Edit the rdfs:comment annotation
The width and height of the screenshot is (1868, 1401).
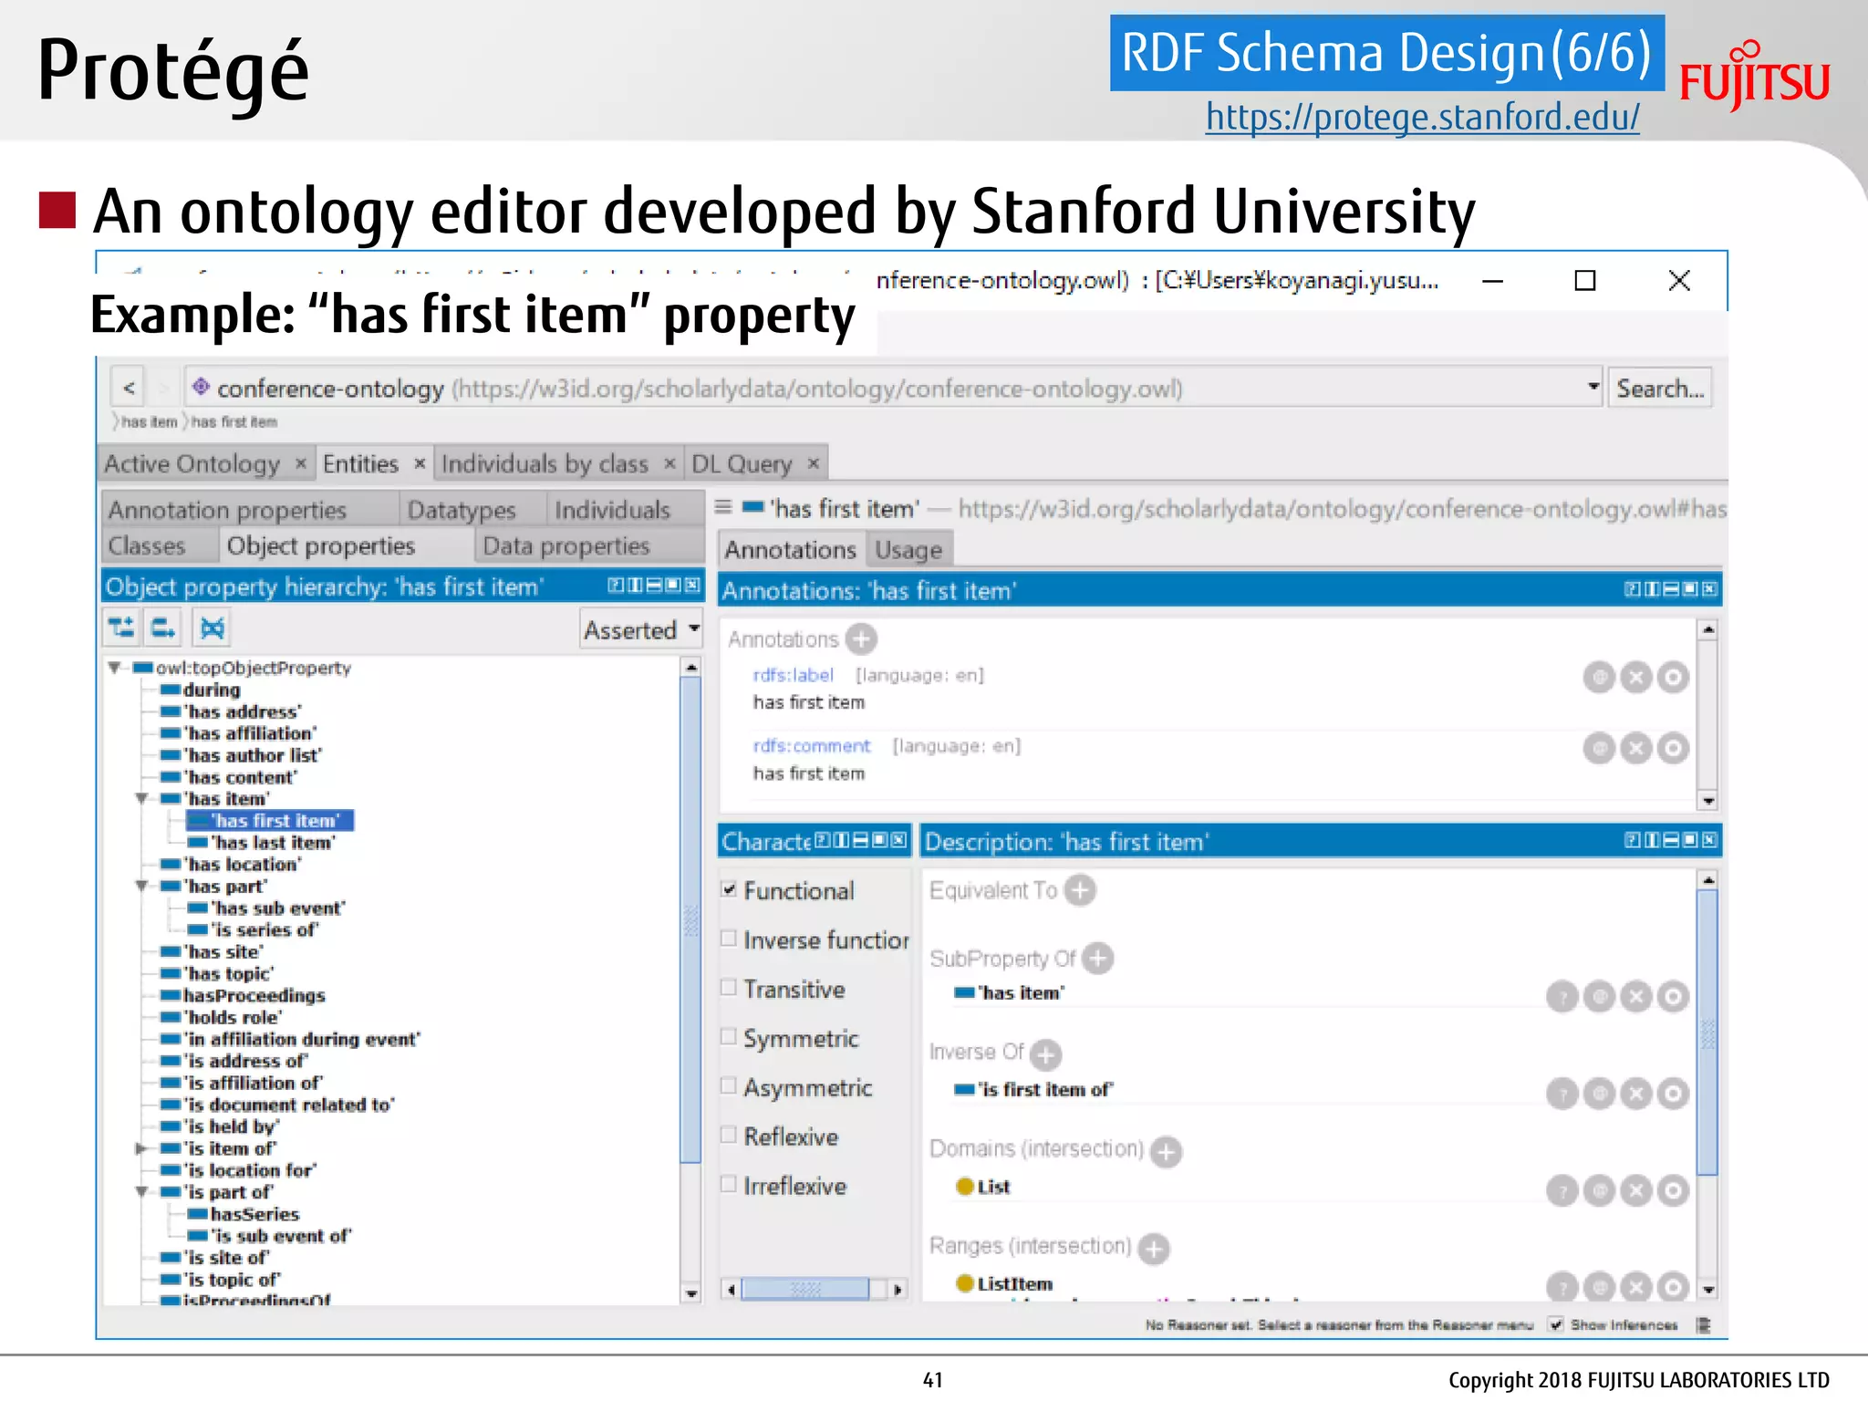[x=1673, y=748]
